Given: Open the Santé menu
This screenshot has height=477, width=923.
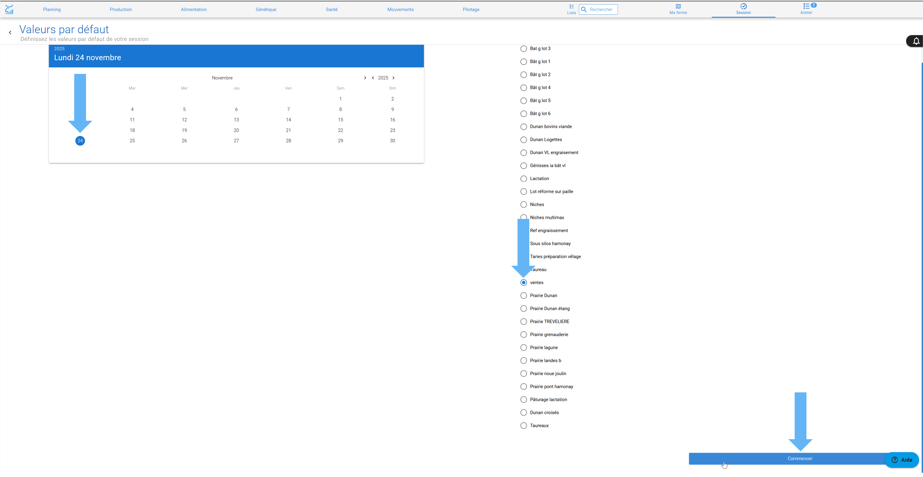Looking at the screenshot, I should coord(332,10).
